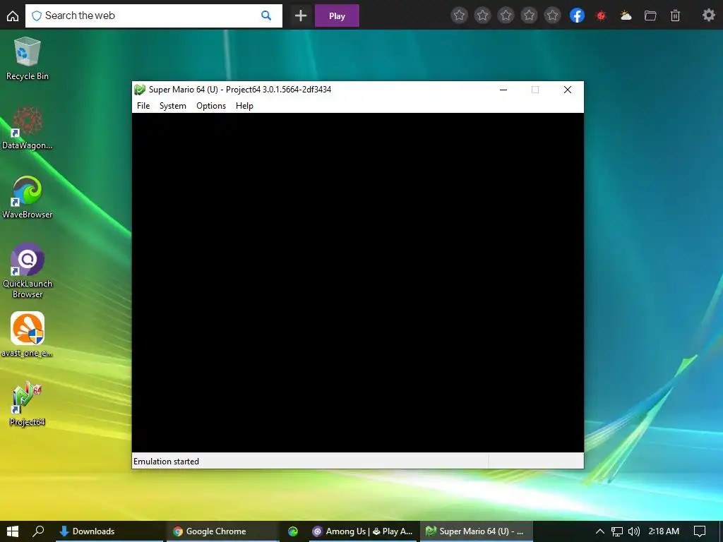The height and width of the screenshot is (542, 723).
Task: Show hidden system tray icons
Action: click(x=599, y=531)
